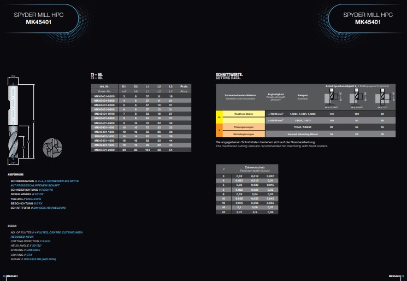The height and width of the screenshot is (281, 407).
Task: Click the 0,007 feed value in row 3
Action: pyautogui.click(x=270, y=176)
